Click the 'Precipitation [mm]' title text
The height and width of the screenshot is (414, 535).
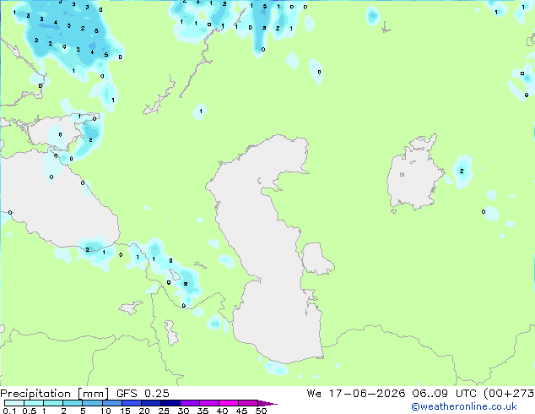pyautogui.click(x=54, y=394)
